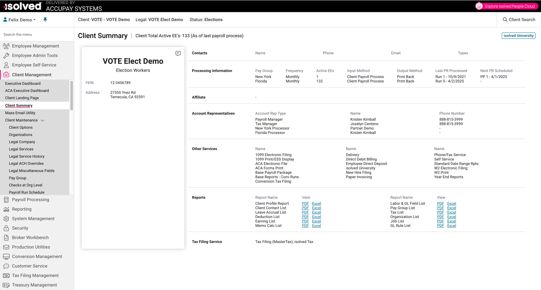Collapse the Client Maintenance chevron
Screen dimensions: 541x290
tap(42, 120)
